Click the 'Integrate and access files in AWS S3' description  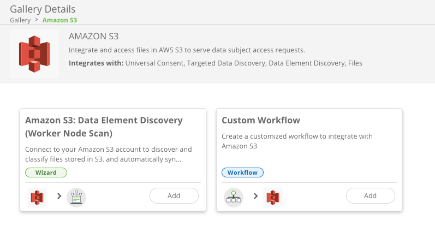click(187, 50)
